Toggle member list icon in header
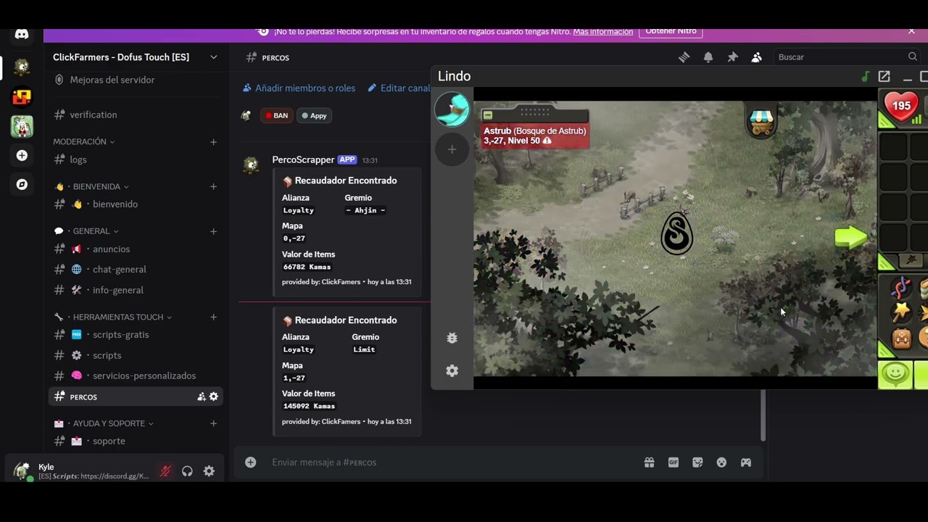Viewport: 928px width, 522px height. click(756, 57)
